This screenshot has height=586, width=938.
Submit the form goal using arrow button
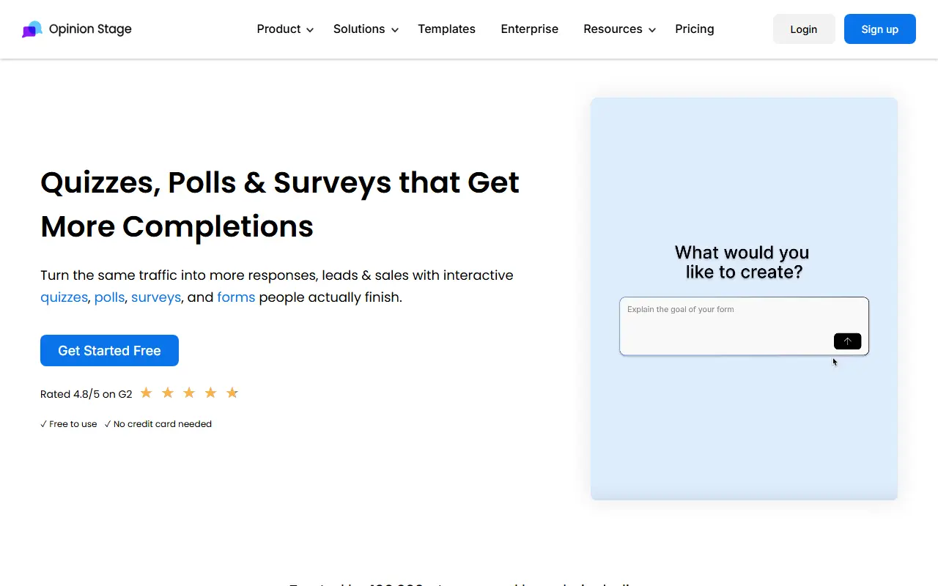pos(847,341)
